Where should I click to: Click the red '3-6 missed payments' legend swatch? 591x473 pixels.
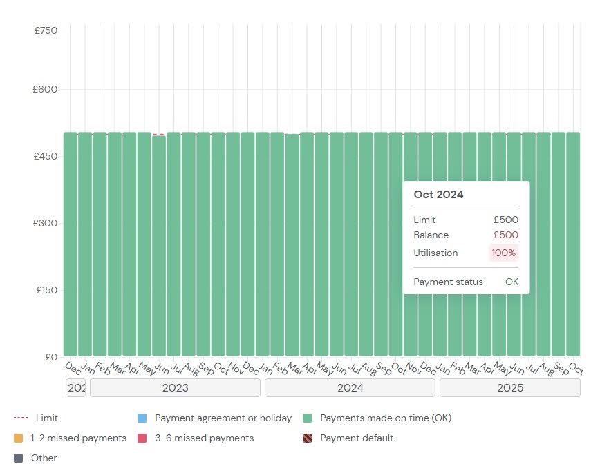[142, 438]
